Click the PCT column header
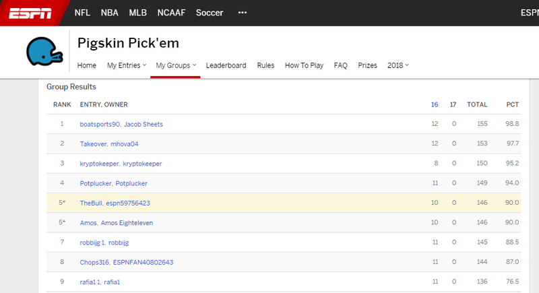Screen dimensions: 539x293 point(512,104)
